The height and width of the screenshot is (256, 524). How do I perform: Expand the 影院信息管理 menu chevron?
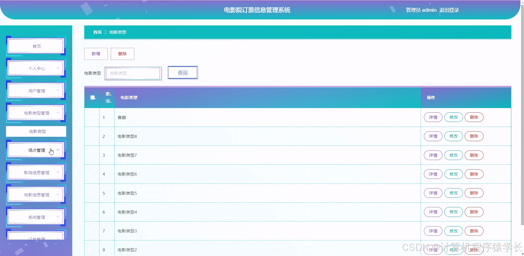58,172
